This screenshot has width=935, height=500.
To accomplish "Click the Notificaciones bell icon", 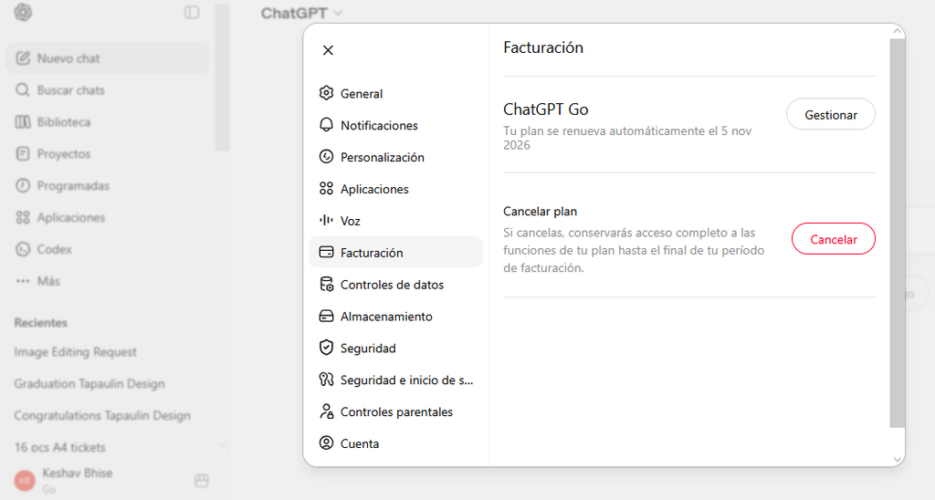I will [326, 125].
